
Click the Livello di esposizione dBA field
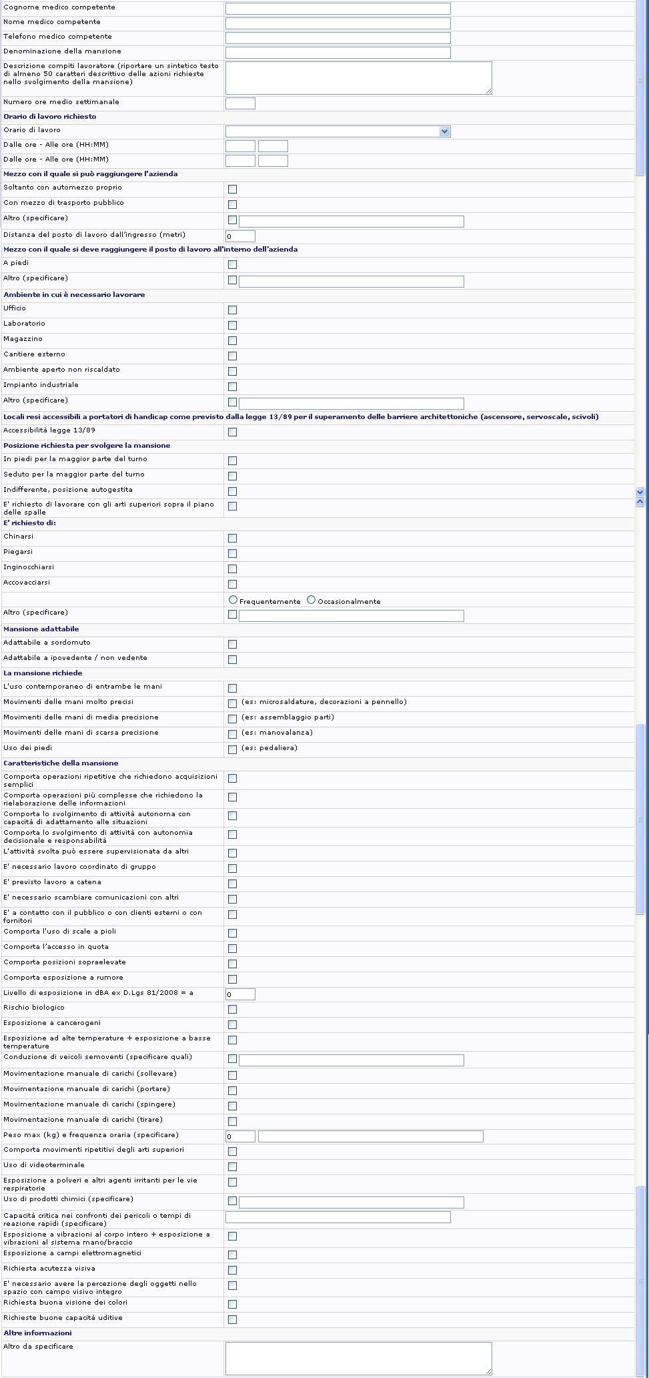coord(240,994)
